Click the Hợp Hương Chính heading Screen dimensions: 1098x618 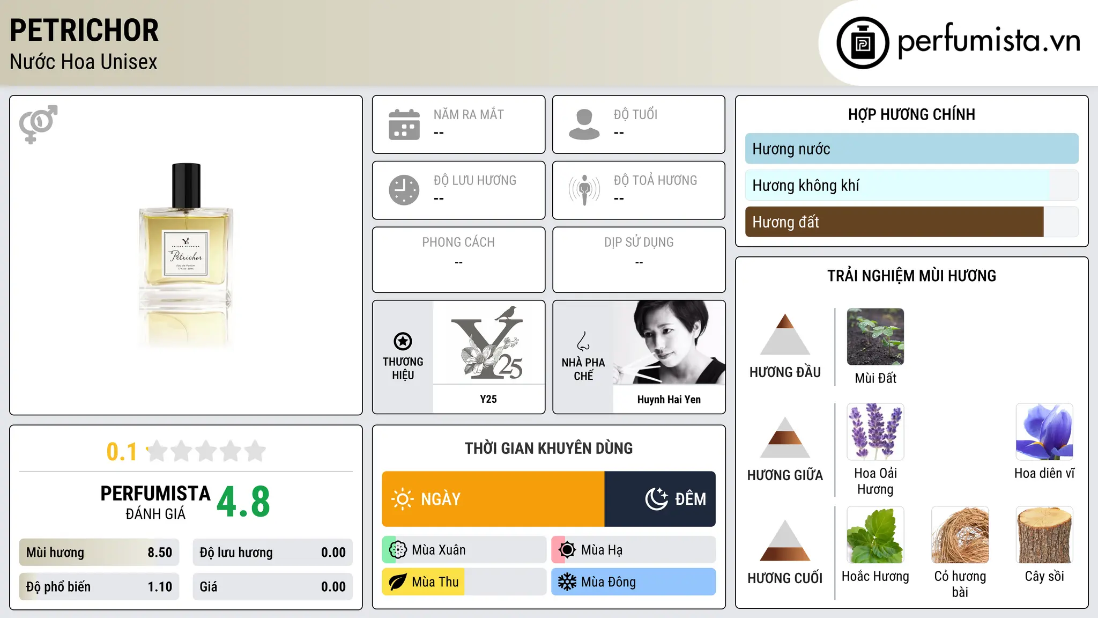coord(911,114)
